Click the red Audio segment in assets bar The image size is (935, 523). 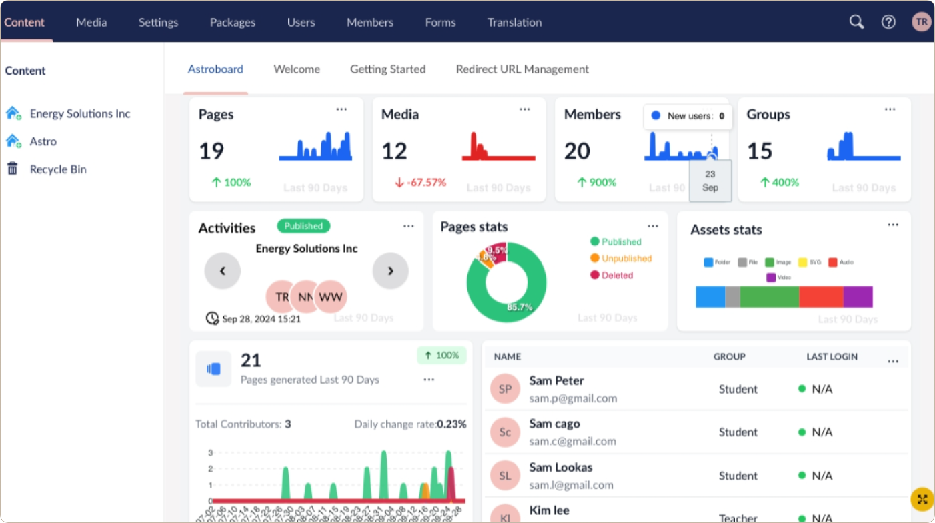click(820, 297)
